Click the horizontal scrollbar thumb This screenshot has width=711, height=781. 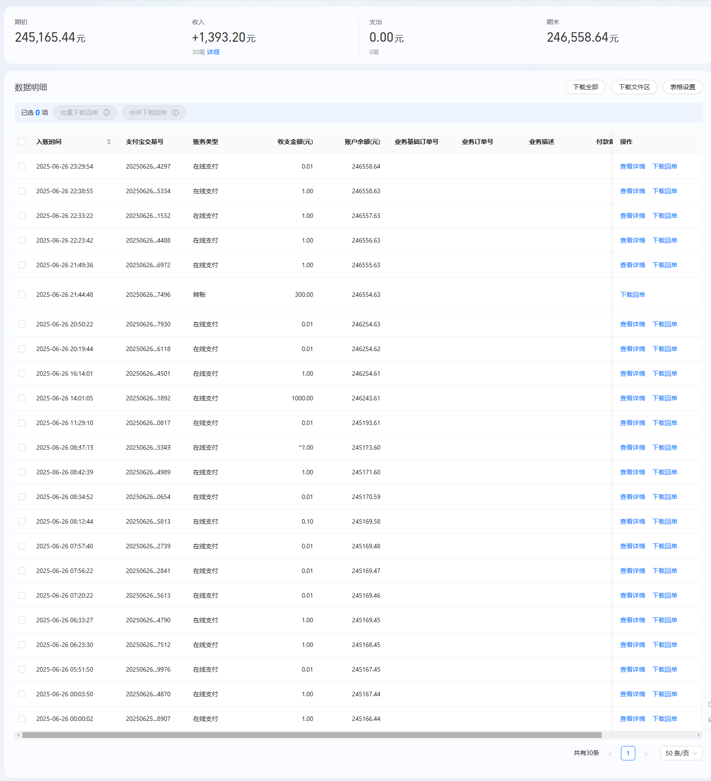[312, 735]
